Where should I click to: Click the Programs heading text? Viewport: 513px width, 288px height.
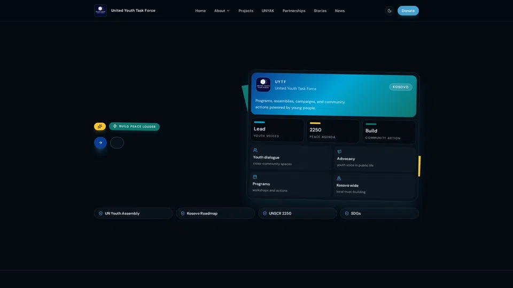[261, 184]
